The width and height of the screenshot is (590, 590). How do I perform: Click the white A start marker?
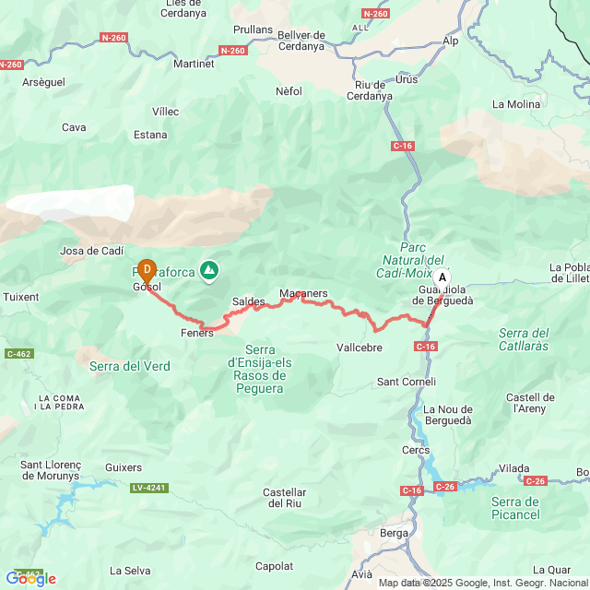click(442, 279)
